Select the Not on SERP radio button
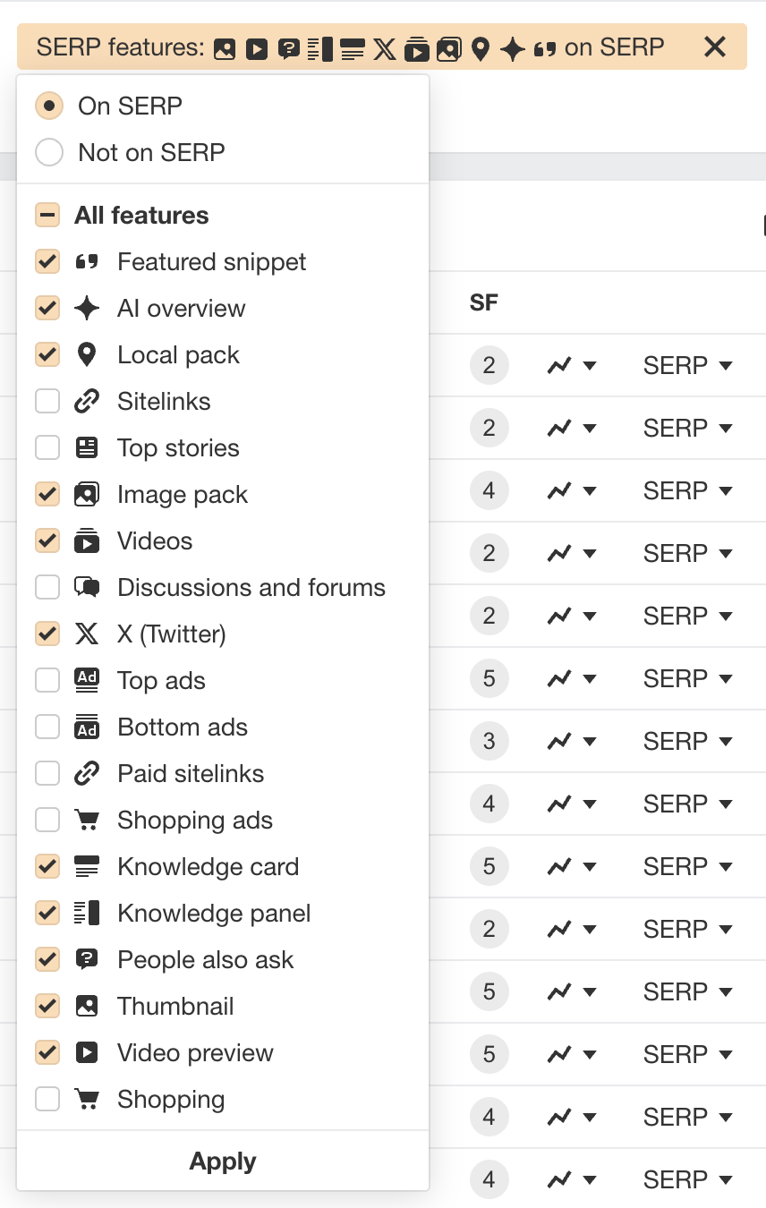This screenshot has width=766, height=1208. click(x=49, y=152)
